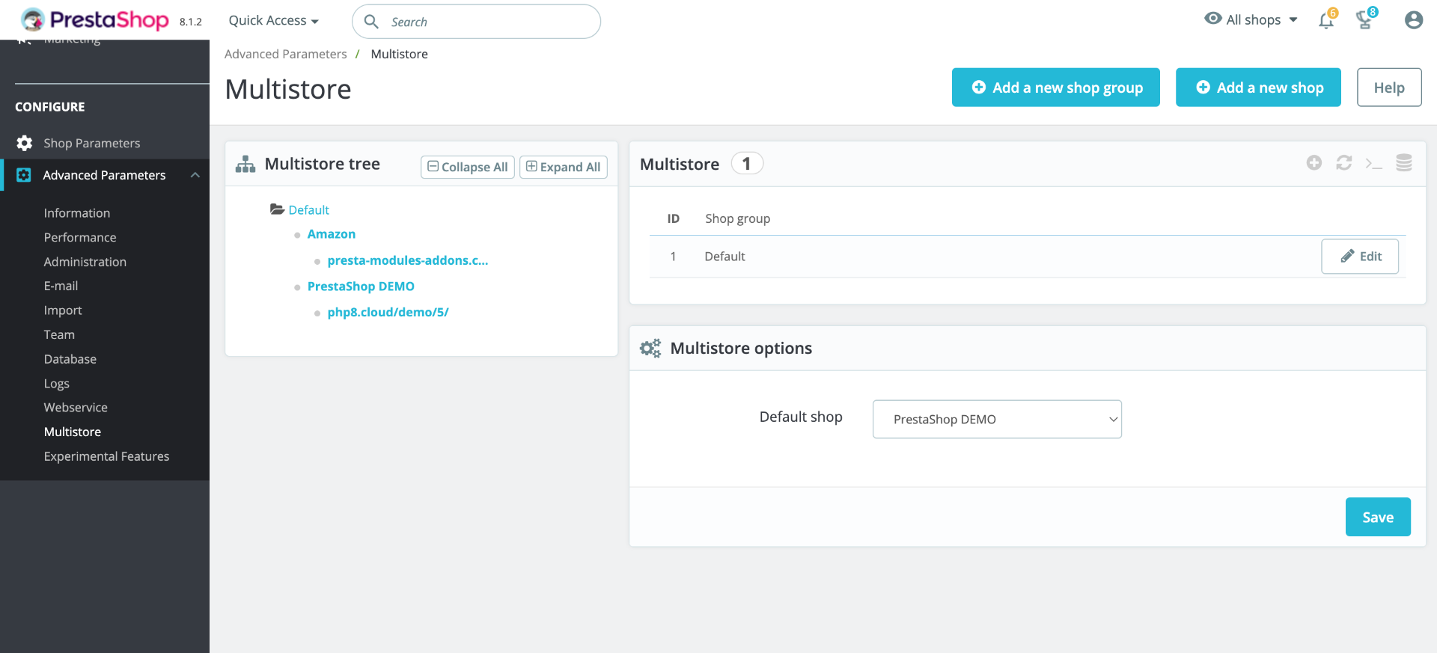Open the All shops context selector

(1251, 20)
